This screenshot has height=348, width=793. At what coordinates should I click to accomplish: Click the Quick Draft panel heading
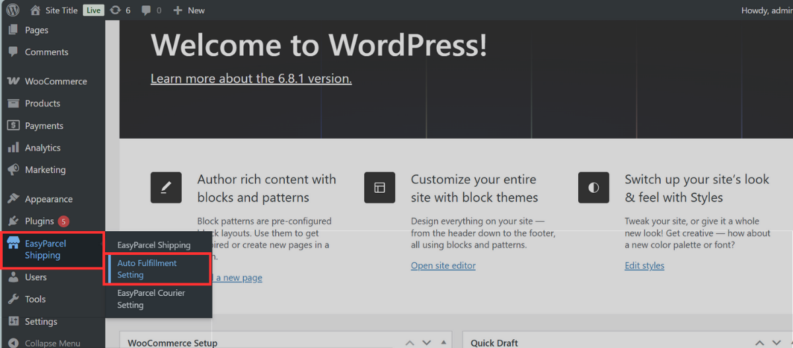point(494,343)
